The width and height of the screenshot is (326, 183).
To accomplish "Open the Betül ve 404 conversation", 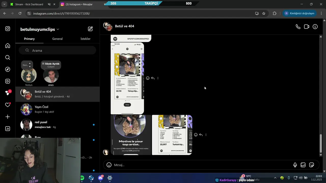I will coord(58,94).
